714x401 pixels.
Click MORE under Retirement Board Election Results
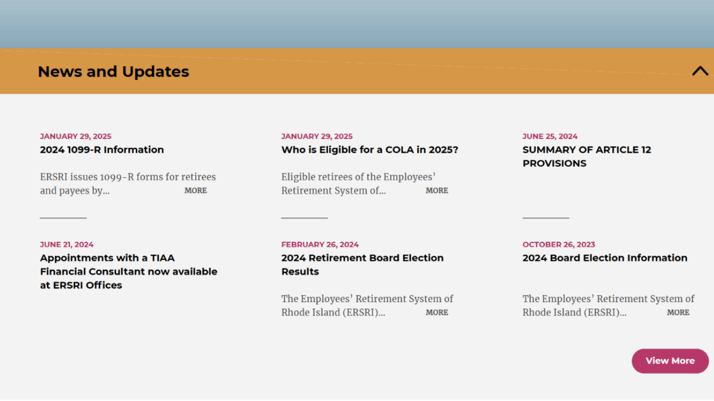[x=436, y=312]
